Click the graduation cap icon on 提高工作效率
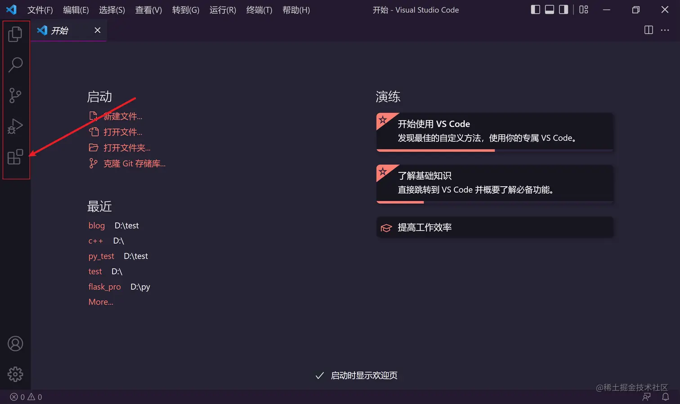This screenshot has height=404, width=680. (x=386, y=228)
